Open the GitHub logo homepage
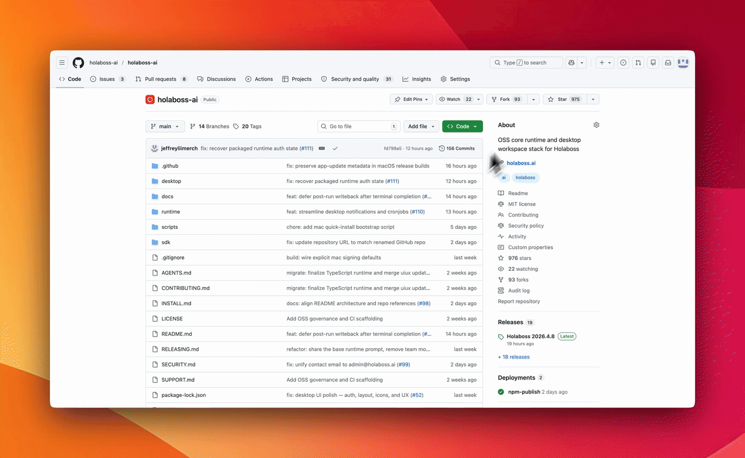Screen dimensions: 745x458 78,63
